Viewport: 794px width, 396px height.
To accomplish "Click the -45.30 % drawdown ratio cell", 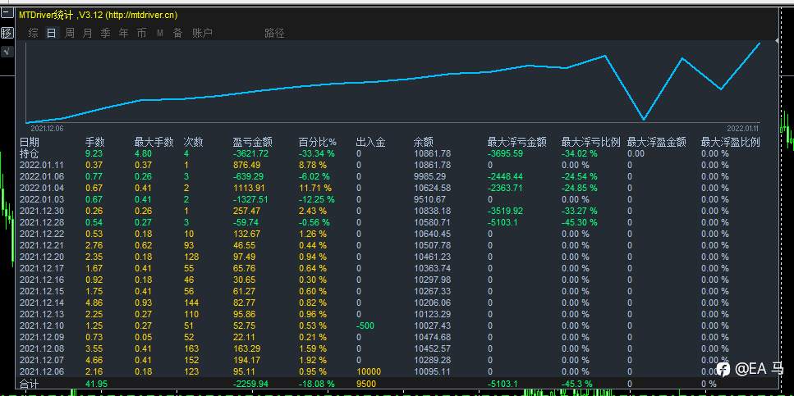I will coord(580,222).
